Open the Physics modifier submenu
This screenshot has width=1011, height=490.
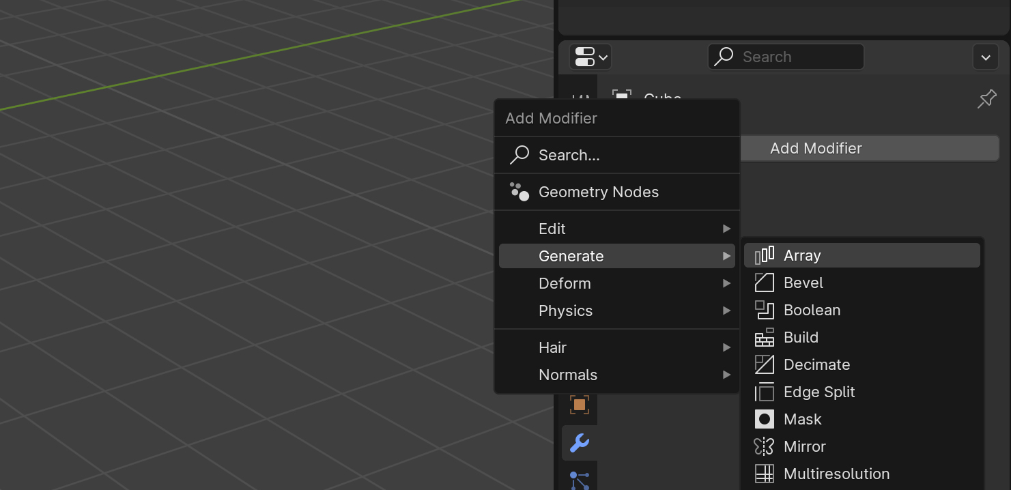617,311
